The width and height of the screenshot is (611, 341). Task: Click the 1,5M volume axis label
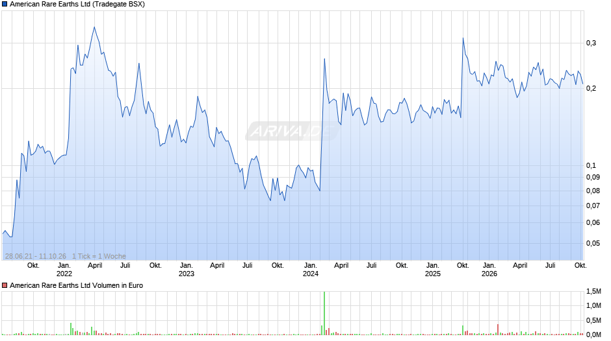click(x=593, y=292)
